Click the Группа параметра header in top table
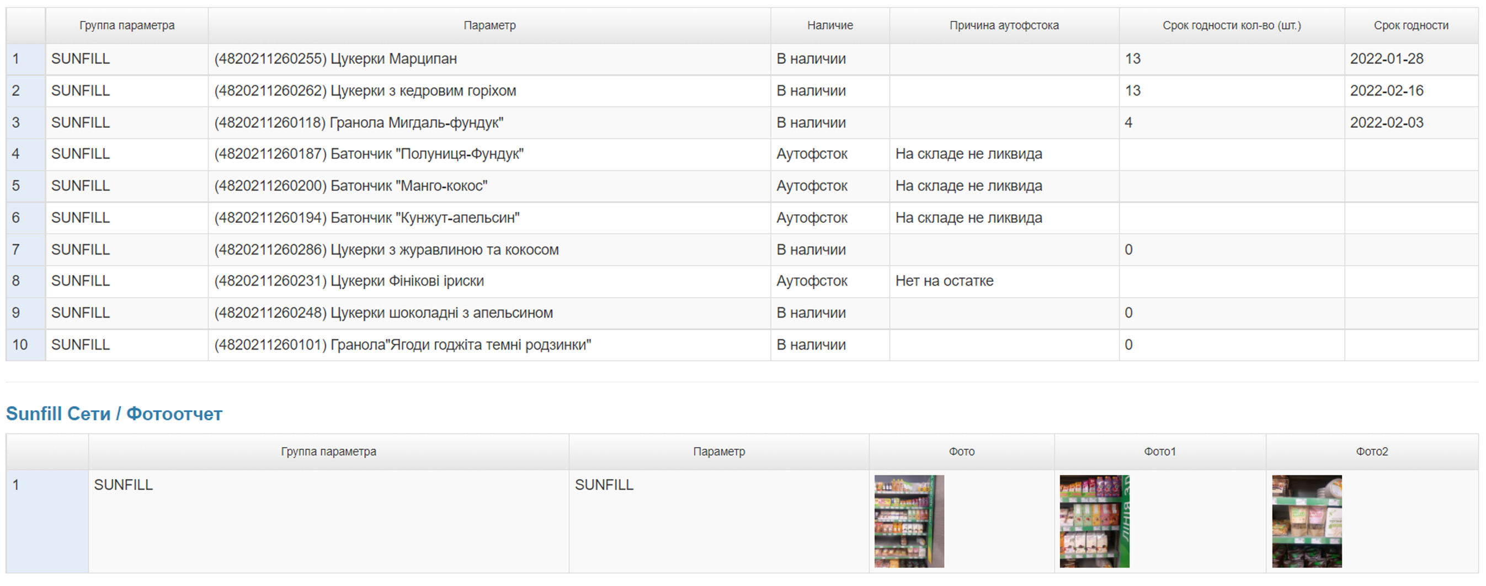Viewport: 1486px width, 586px height. pos(127,25)
